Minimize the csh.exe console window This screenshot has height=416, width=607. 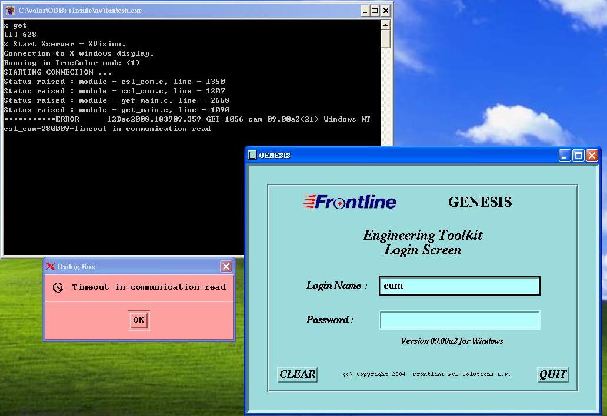(365, 11)
